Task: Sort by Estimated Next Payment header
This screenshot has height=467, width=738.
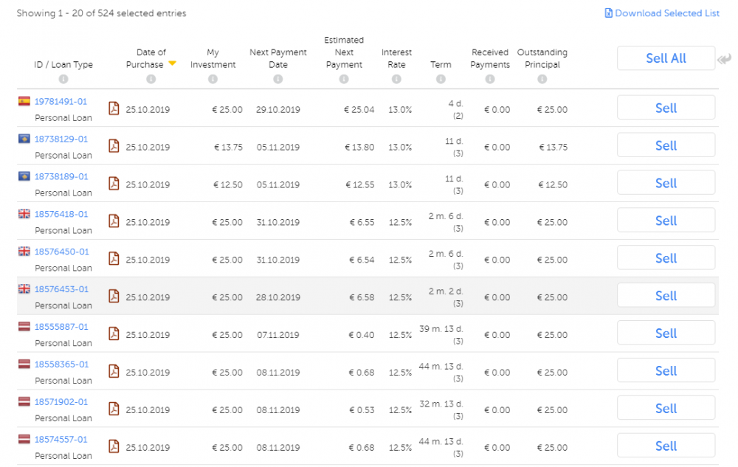Action: coord(344,52)
